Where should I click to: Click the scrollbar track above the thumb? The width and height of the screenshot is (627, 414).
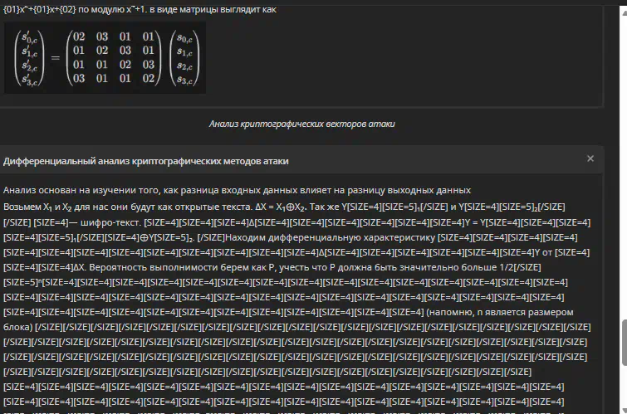click(621, 166)
